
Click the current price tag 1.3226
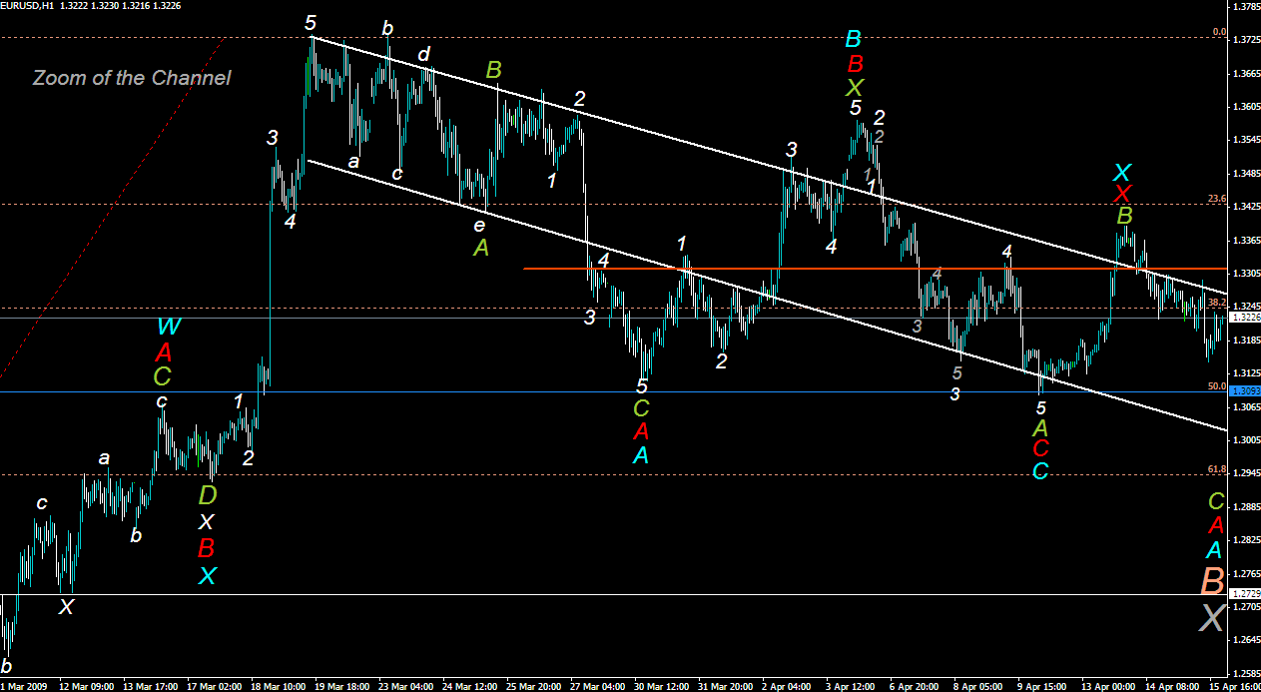1243,318
